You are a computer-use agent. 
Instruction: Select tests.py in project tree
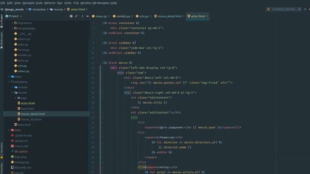coord(23,60)
